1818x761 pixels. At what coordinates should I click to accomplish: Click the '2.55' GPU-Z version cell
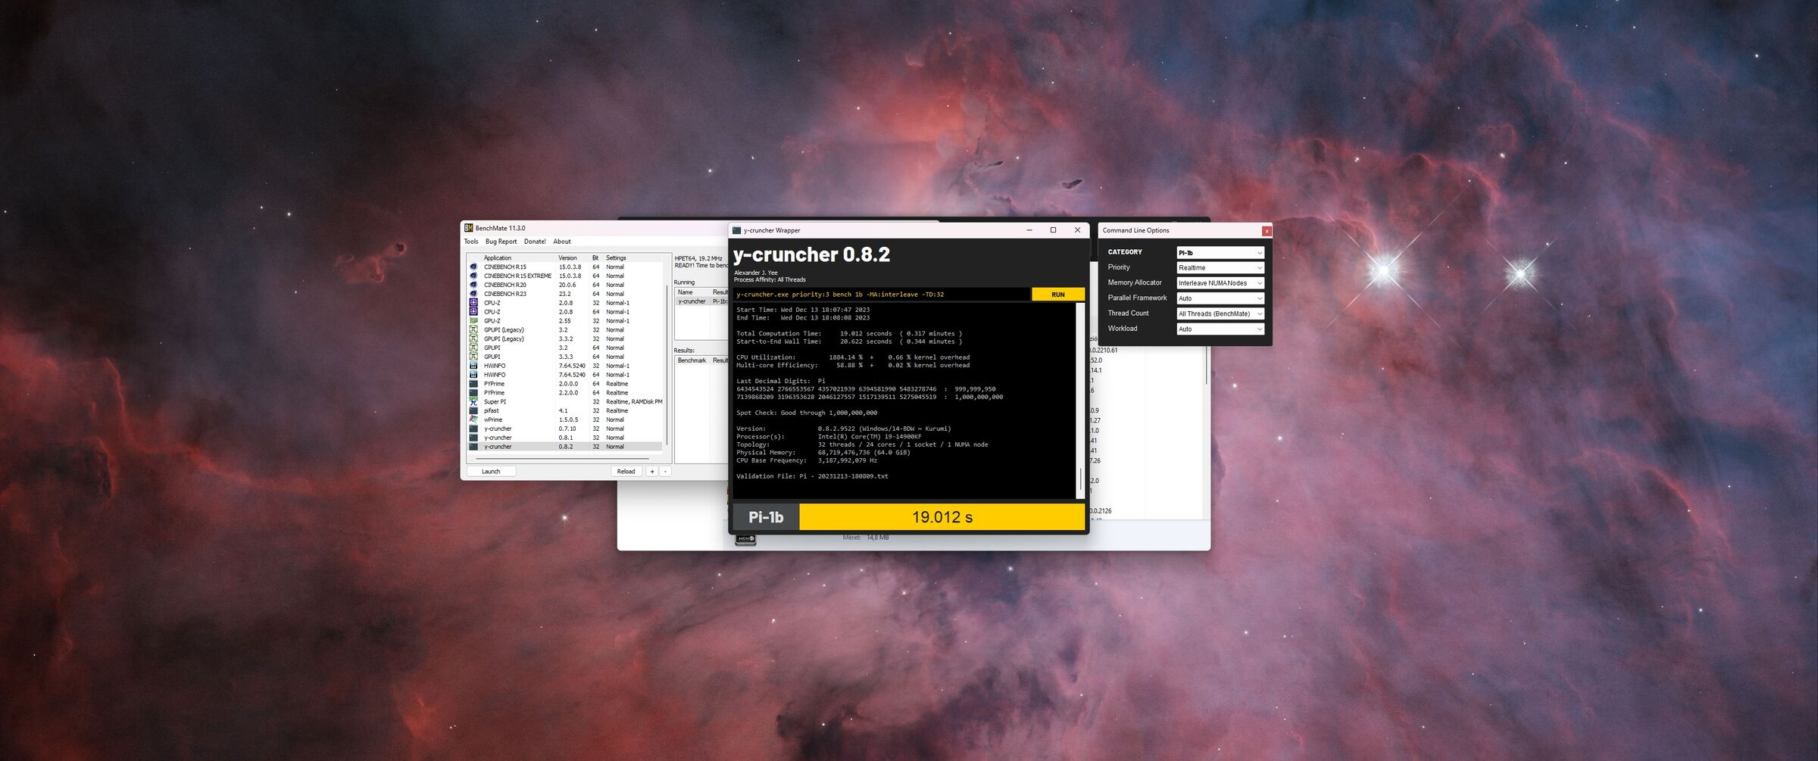(x=564, y=321)
